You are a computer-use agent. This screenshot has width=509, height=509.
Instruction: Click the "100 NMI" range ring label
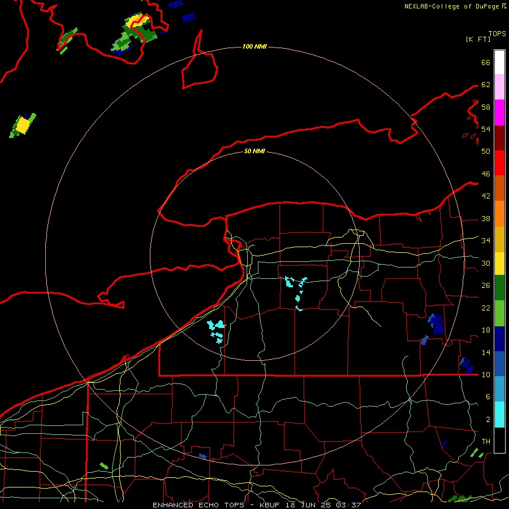(x=255, y=47)
